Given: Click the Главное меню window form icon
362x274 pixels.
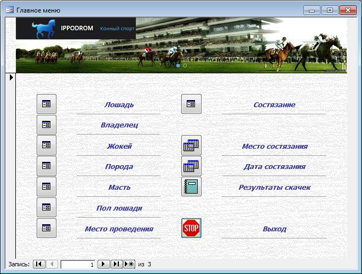Looking at the screenshot, I should click(9, 10).
